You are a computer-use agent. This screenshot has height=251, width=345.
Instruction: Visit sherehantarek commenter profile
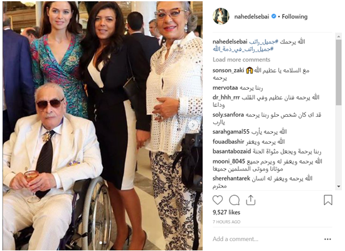click(231, 178)
